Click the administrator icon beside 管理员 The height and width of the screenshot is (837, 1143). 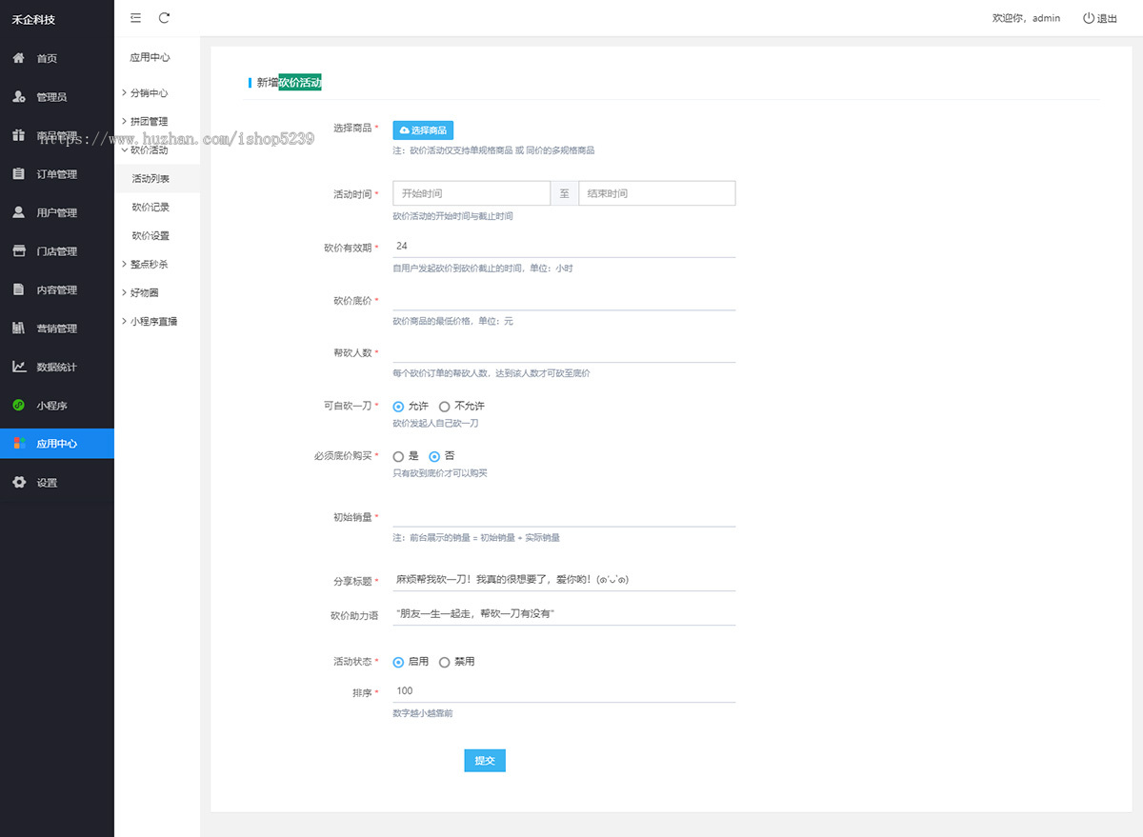(18, 97)
